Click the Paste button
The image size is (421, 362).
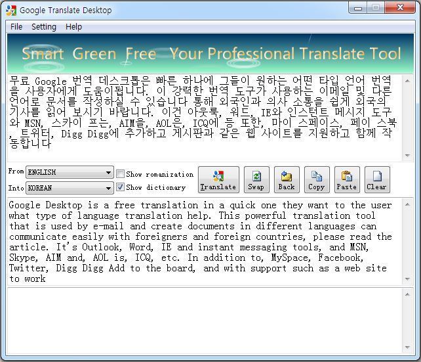click(x=347, y=179)
